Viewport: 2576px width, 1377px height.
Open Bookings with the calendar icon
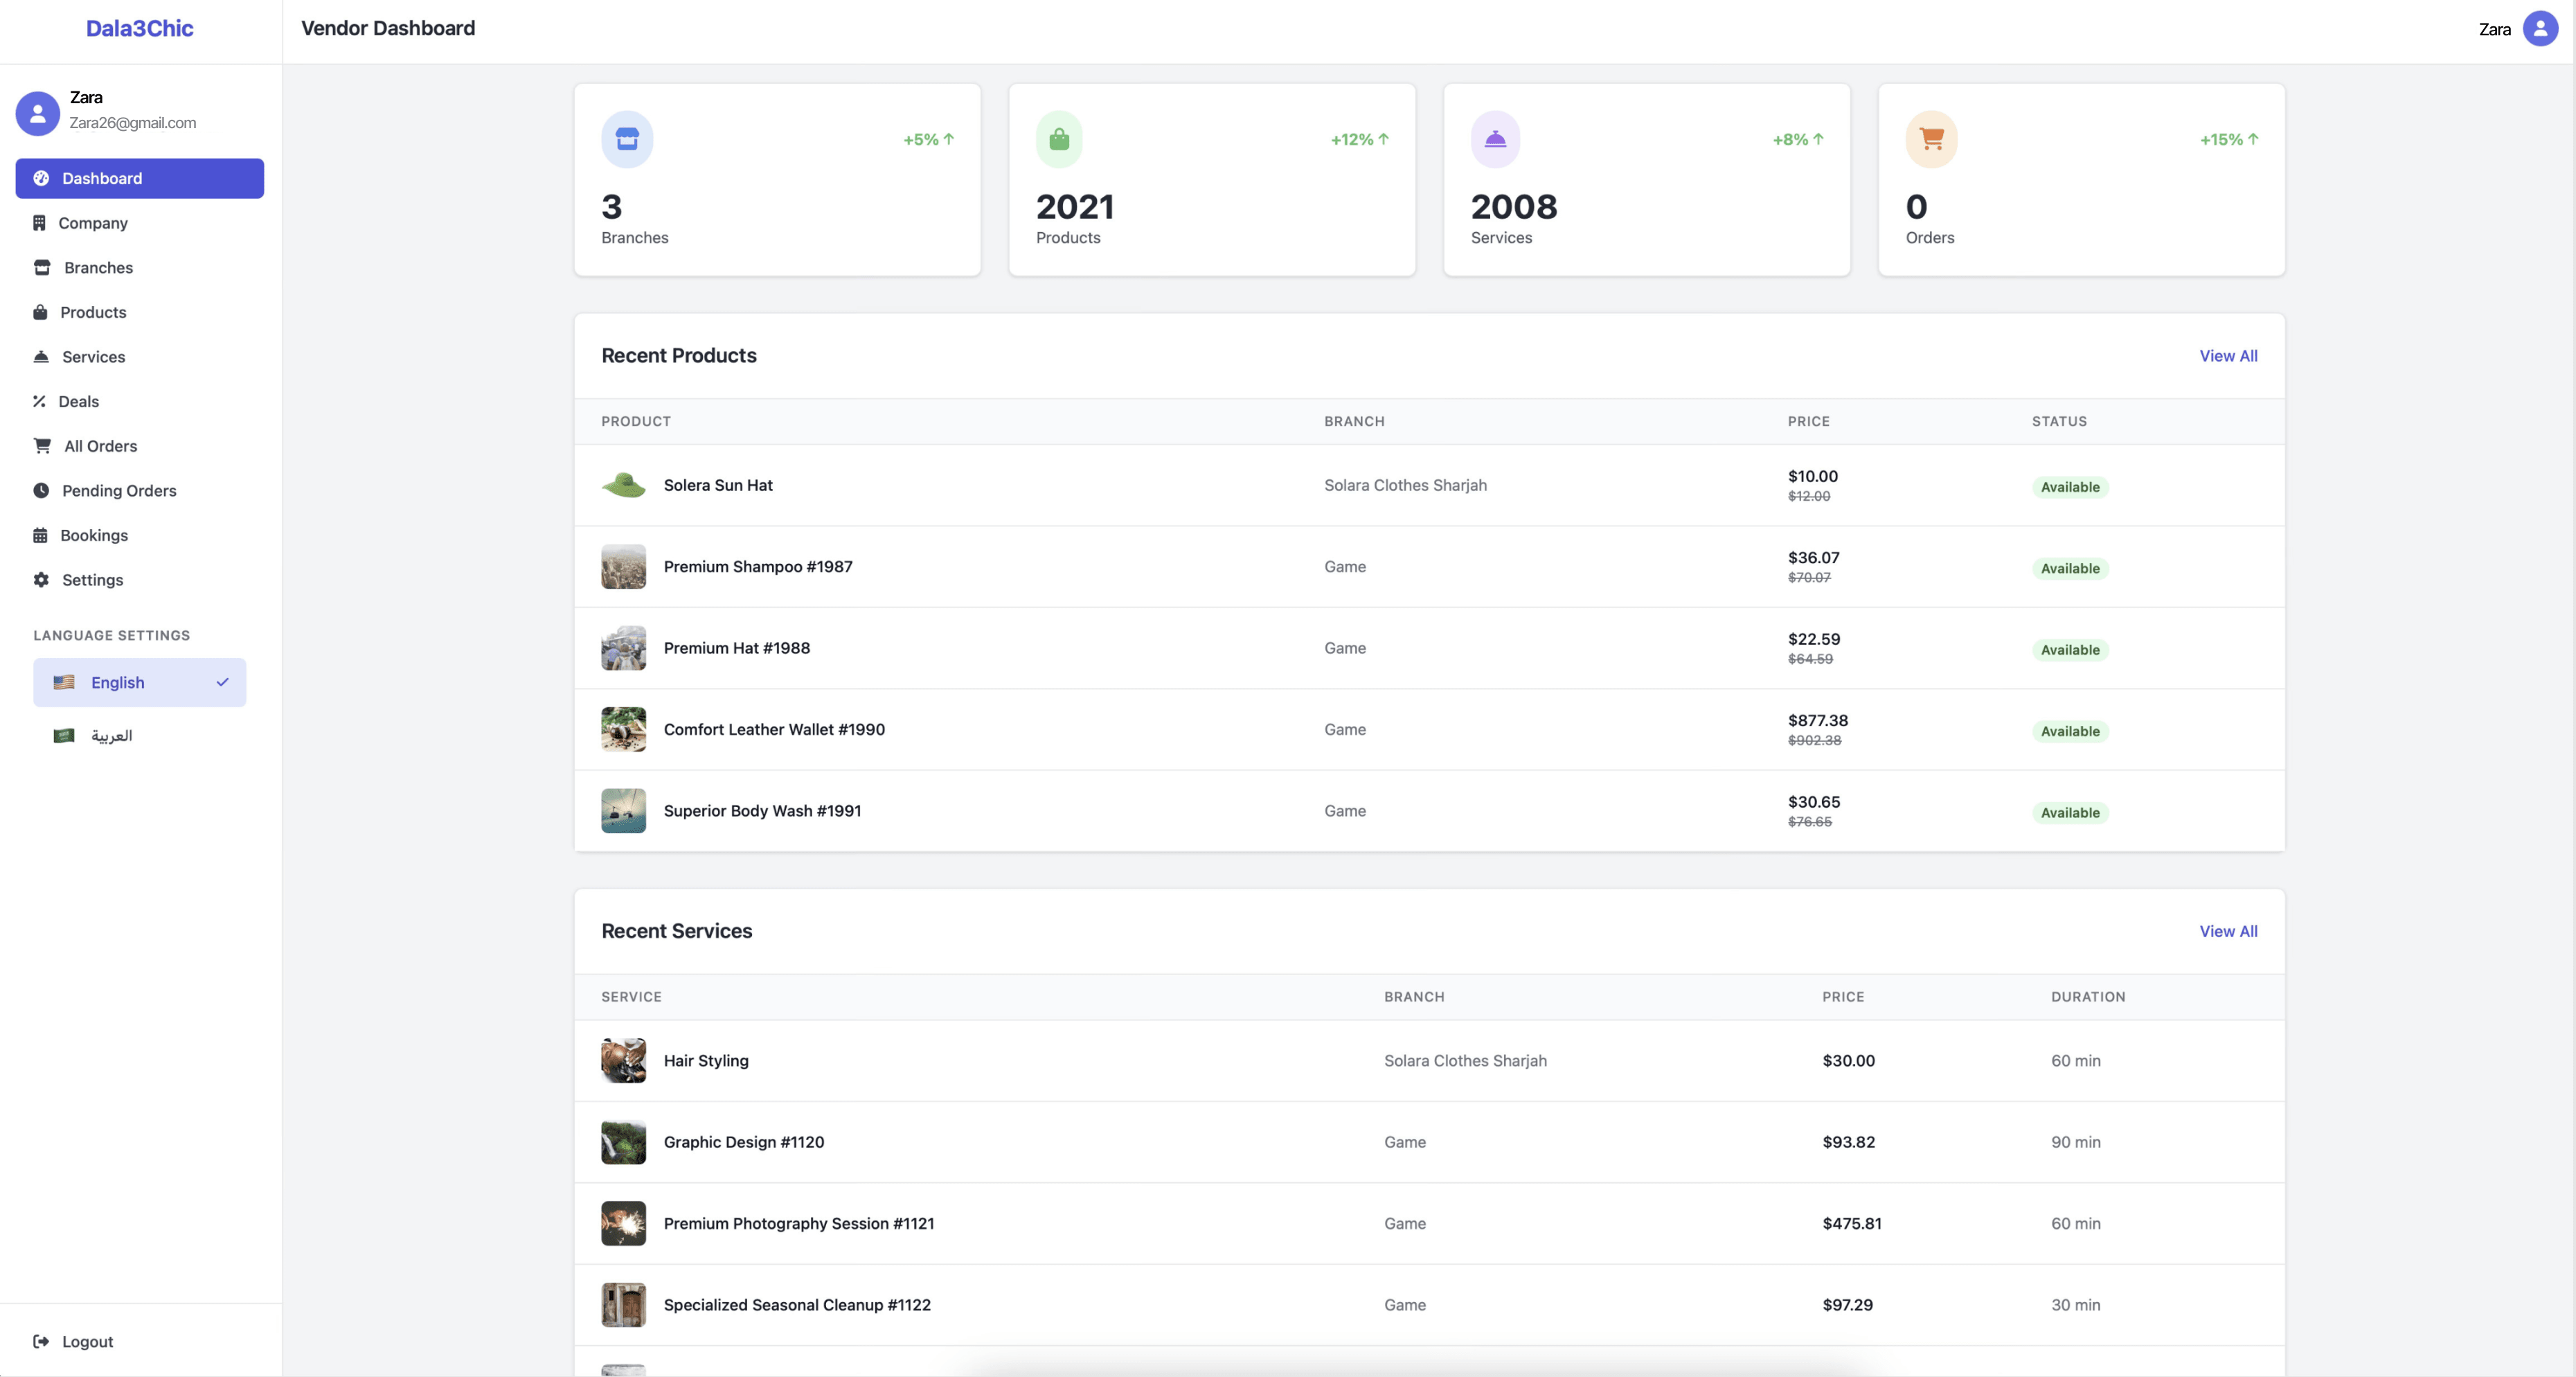coord(40,535)
